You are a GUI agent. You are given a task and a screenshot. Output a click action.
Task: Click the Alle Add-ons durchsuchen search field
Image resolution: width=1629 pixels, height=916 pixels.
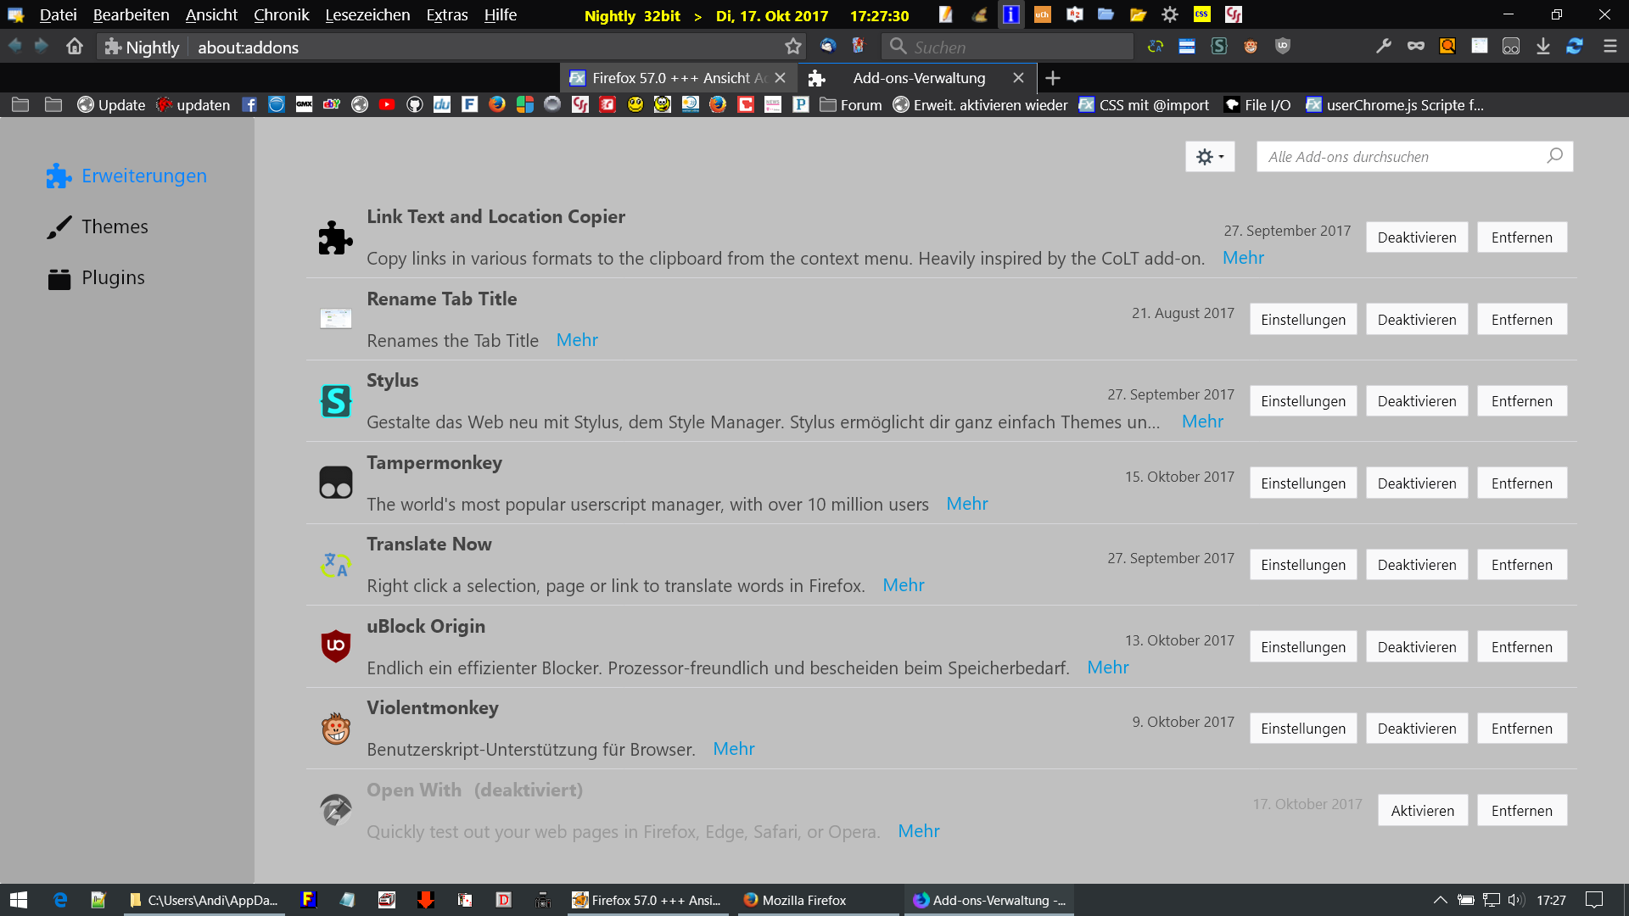point(1400,157)
